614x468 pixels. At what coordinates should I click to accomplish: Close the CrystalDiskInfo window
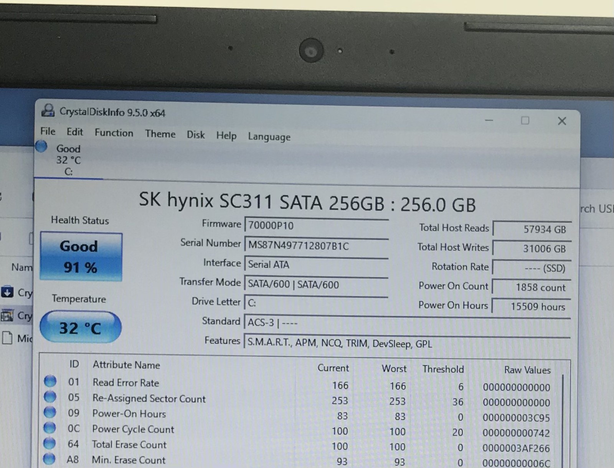click(x=562, y=121)
